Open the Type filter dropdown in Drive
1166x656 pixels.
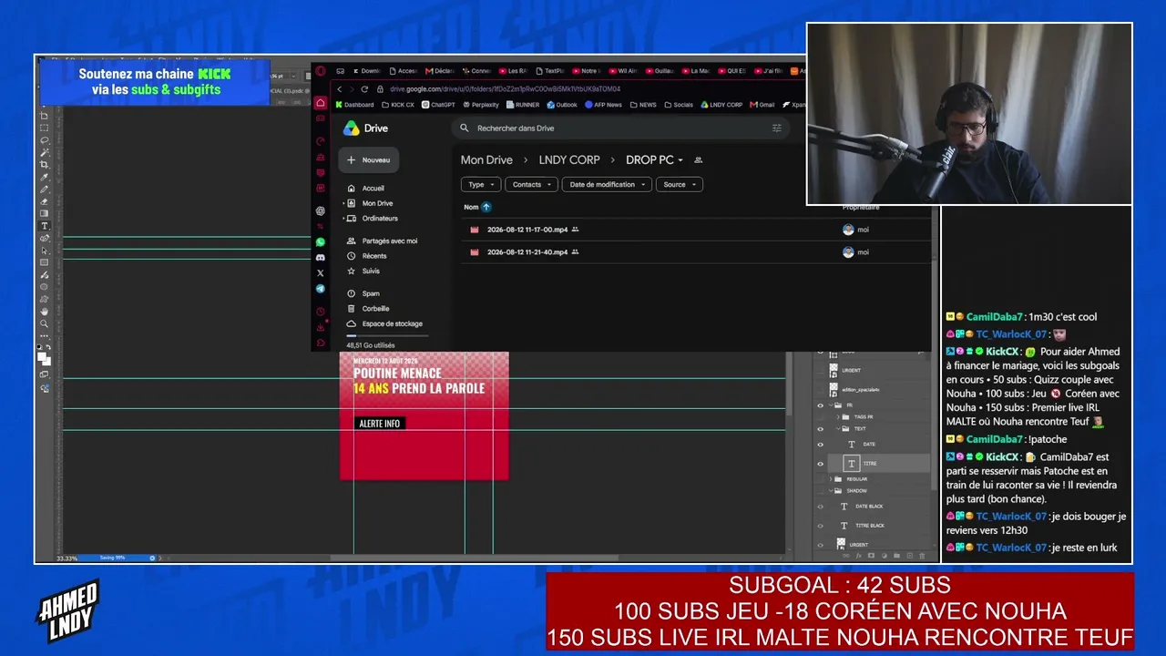(481, 184)
